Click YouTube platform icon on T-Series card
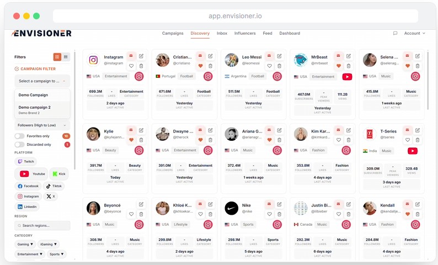 click(412, 151)
